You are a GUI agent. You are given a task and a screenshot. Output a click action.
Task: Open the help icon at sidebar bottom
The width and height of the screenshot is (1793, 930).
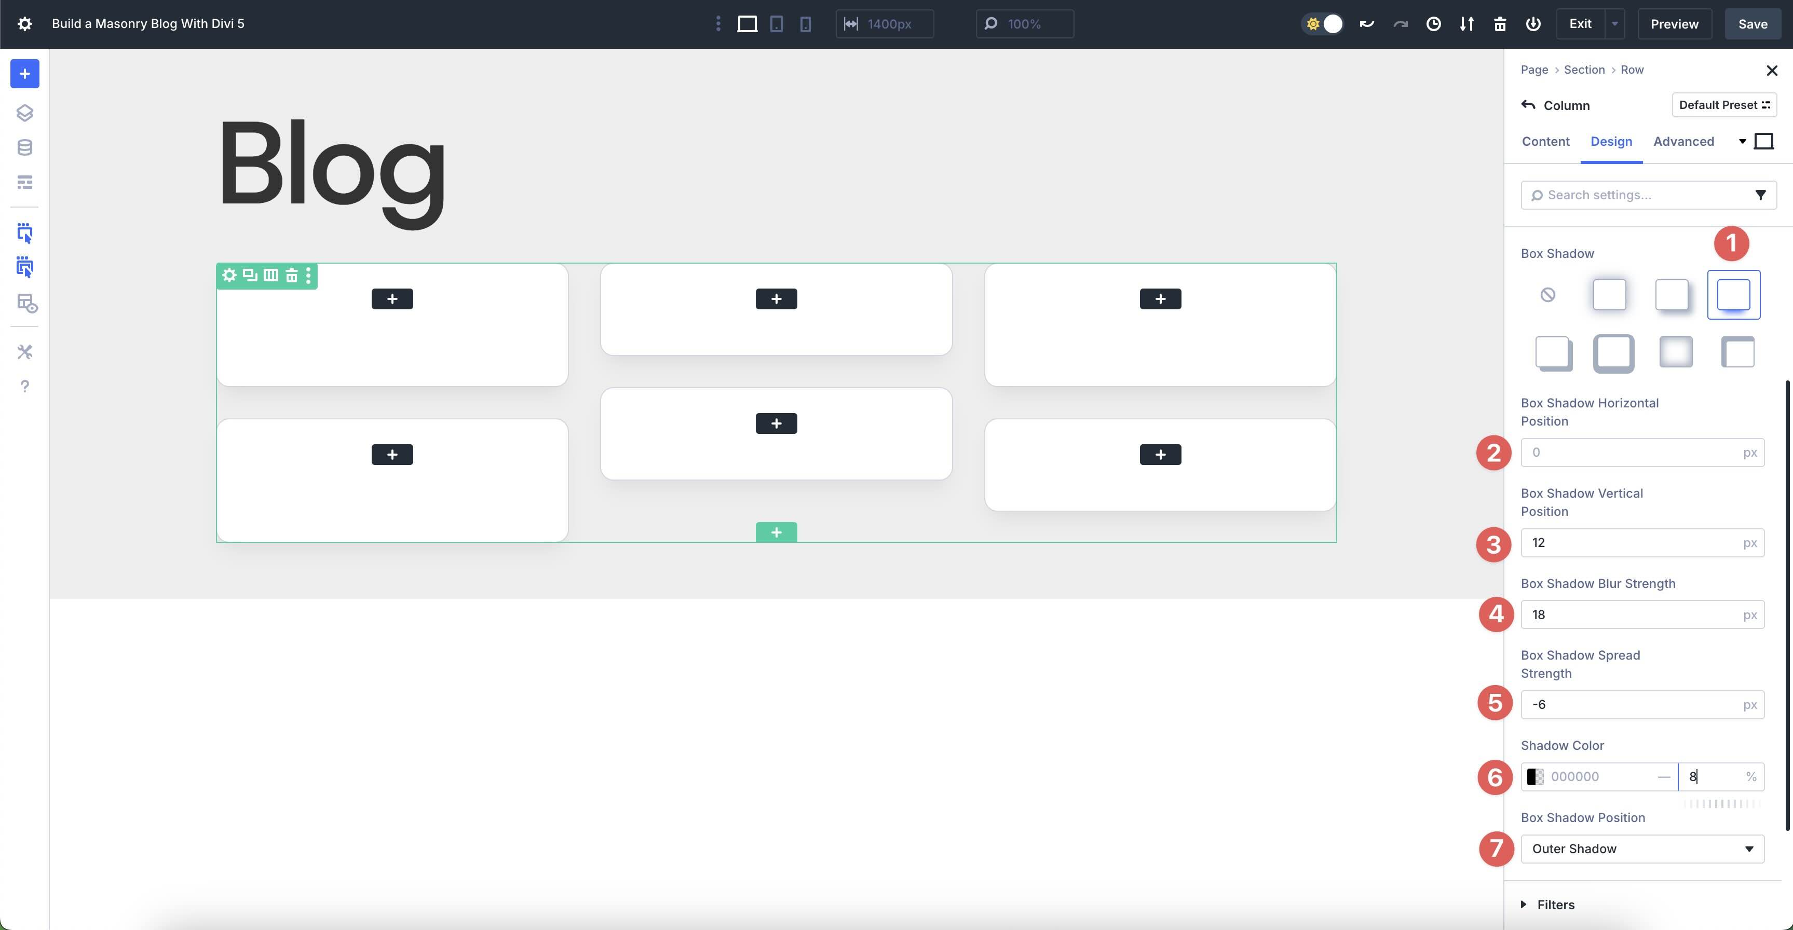pos(25,386)
